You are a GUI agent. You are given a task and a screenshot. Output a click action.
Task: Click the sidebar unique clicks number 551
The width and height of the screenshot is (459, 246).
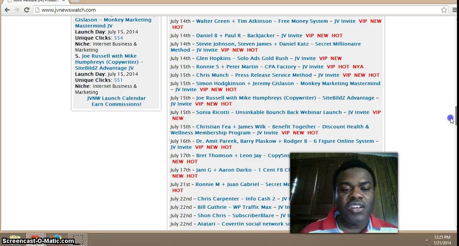(118, 80)
